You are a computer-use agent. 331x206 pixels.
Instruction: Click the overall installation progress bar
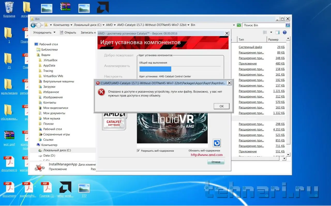pos(180,69)
